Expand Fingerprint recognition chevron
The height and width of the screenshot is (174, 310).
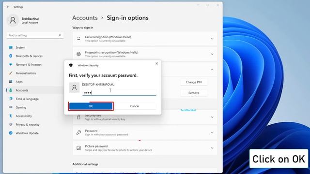(x=212, y=54)
